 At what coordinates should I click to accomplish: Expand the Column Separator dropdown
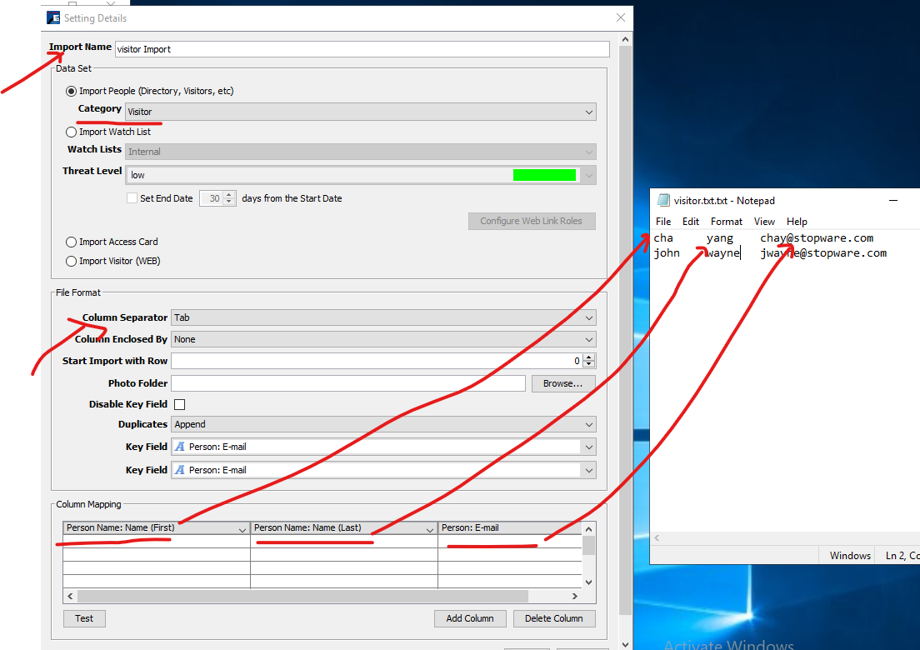tap(383, 317)
